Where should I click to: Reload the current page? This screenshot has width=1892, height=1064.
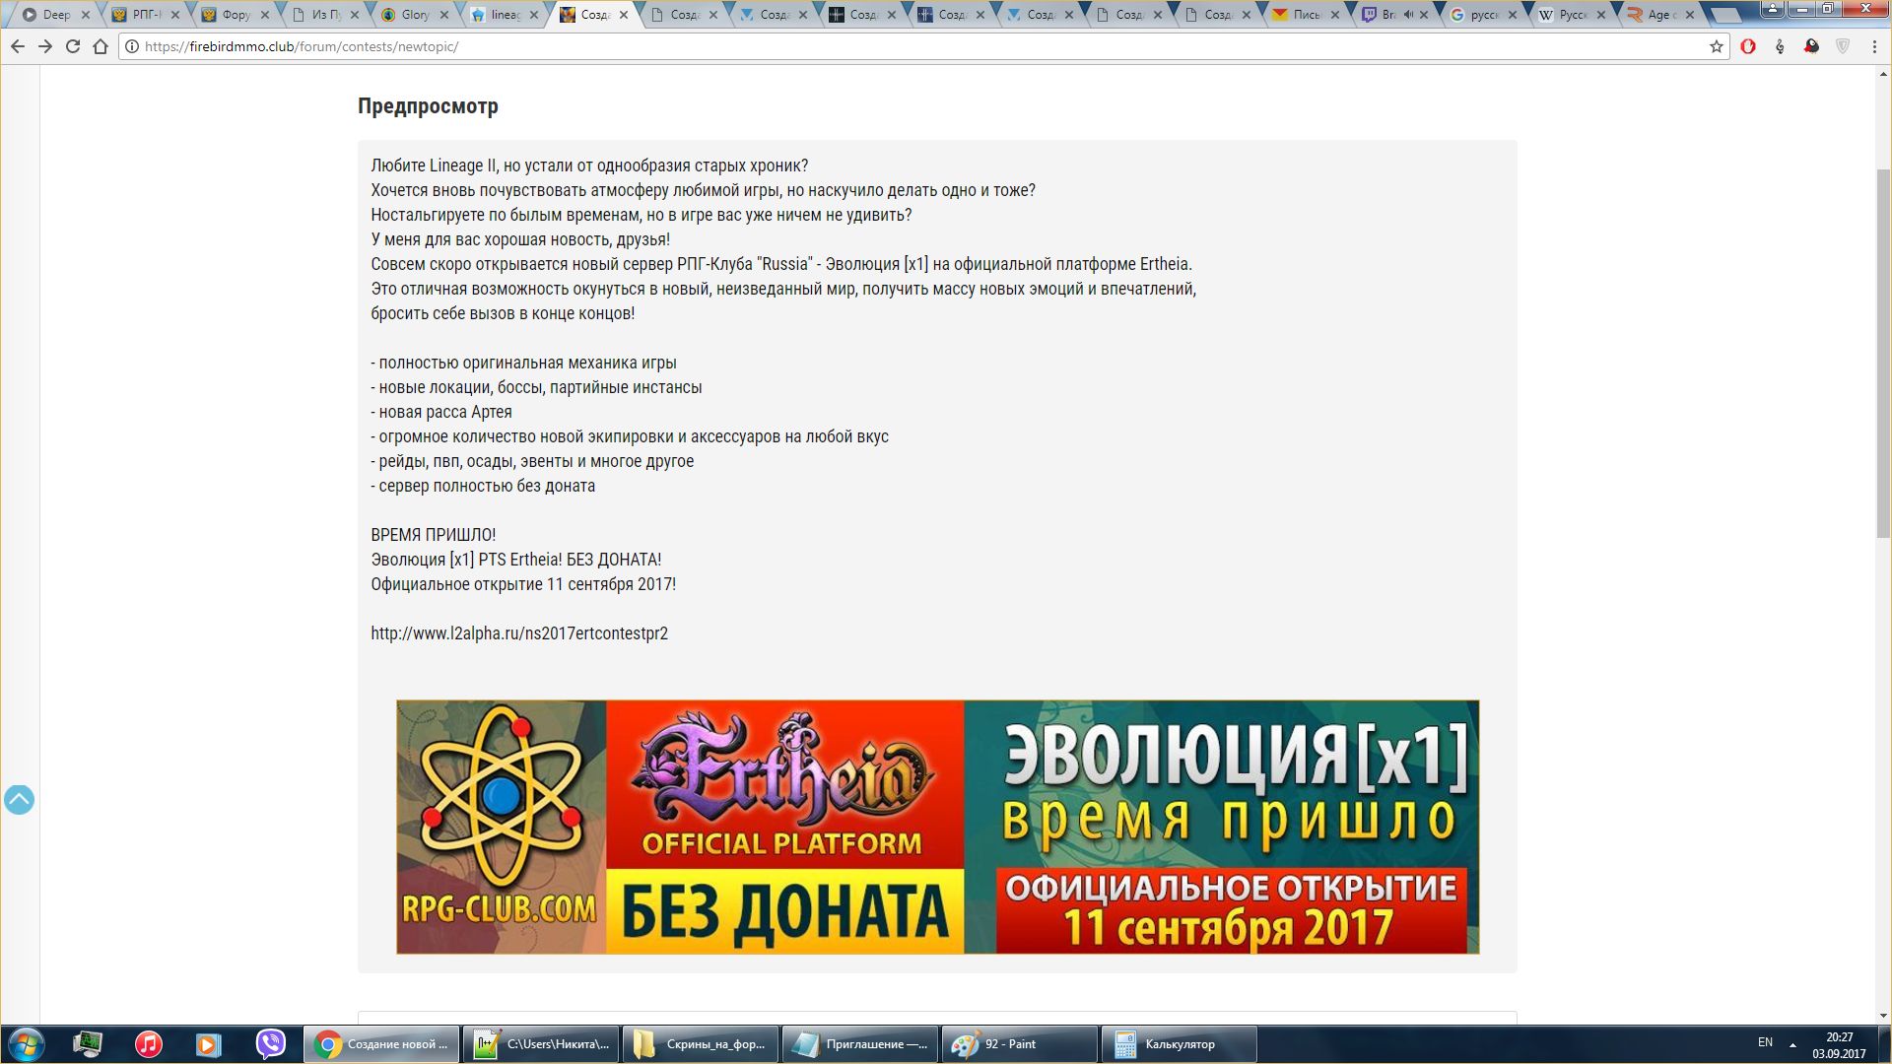tap(73, 46)
